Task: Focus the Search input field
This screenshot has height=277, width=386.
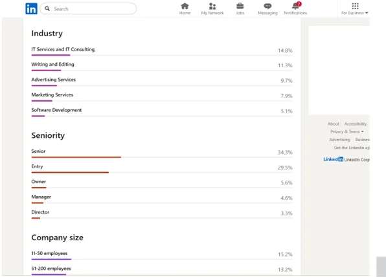Action: [x=88, y=8]
